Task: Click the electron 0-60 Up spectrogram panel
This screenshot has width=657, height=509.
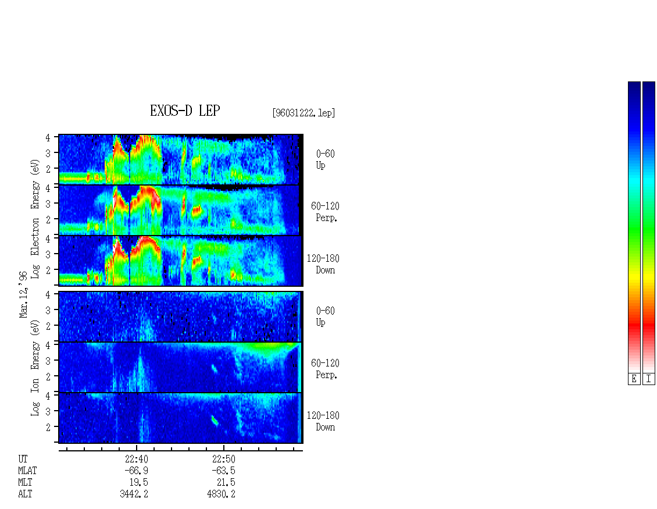Action: tap(181, 159)
